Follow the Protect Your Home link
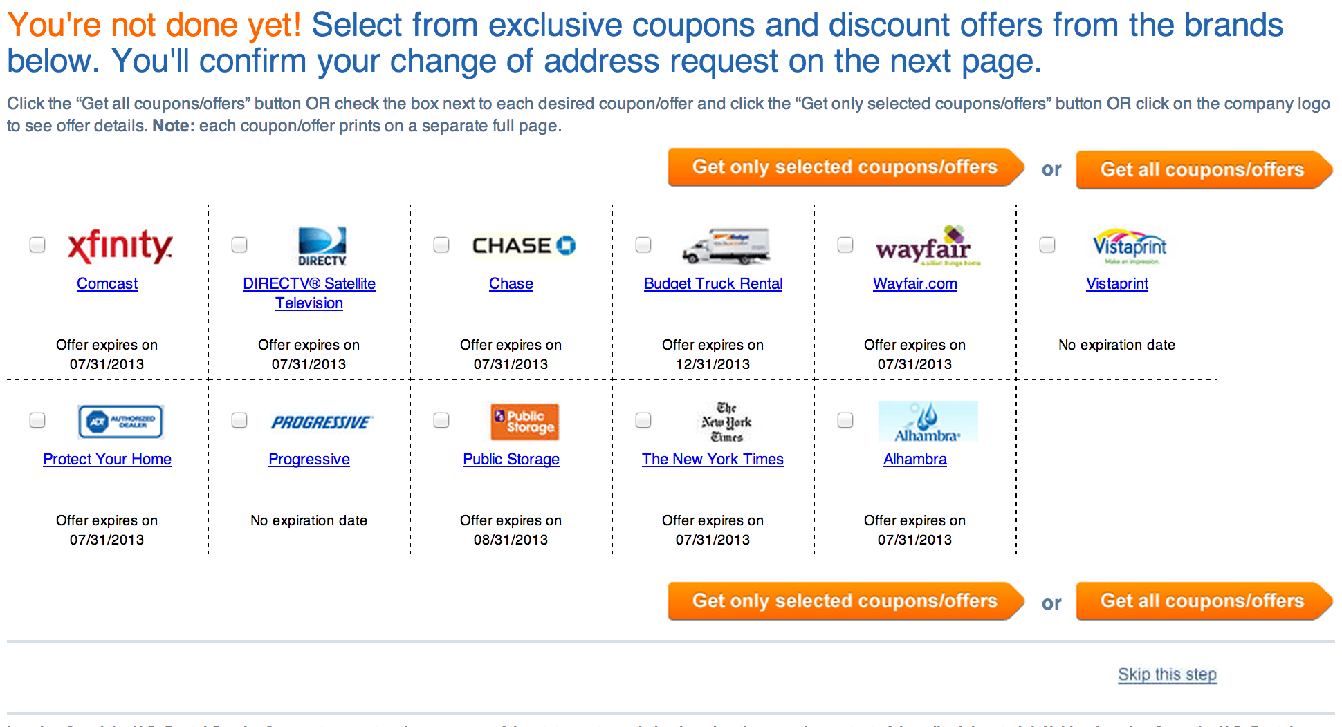This screenshot has height=727, width=1342. click(107, 459)
